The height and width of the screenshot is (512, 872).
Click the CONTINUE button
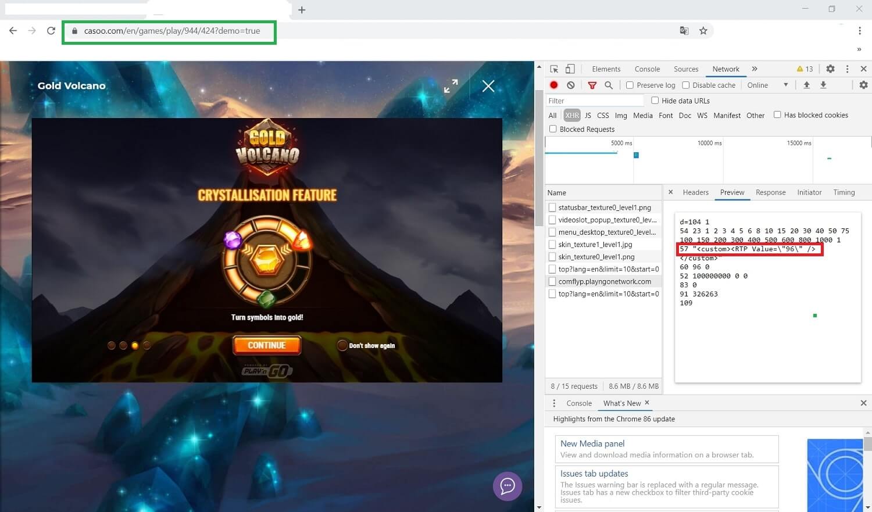267,345
